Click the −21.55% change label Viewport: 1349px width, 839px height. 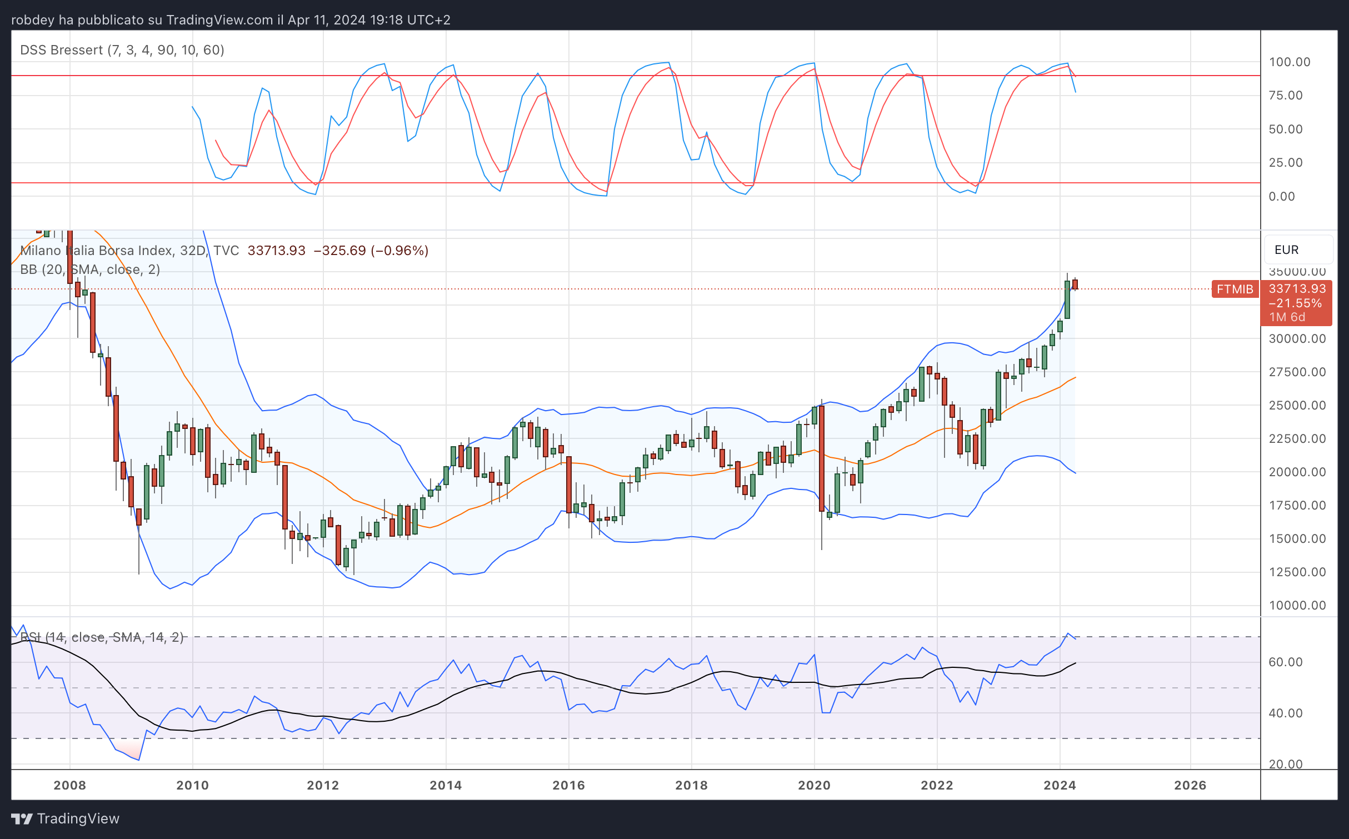1295,303
